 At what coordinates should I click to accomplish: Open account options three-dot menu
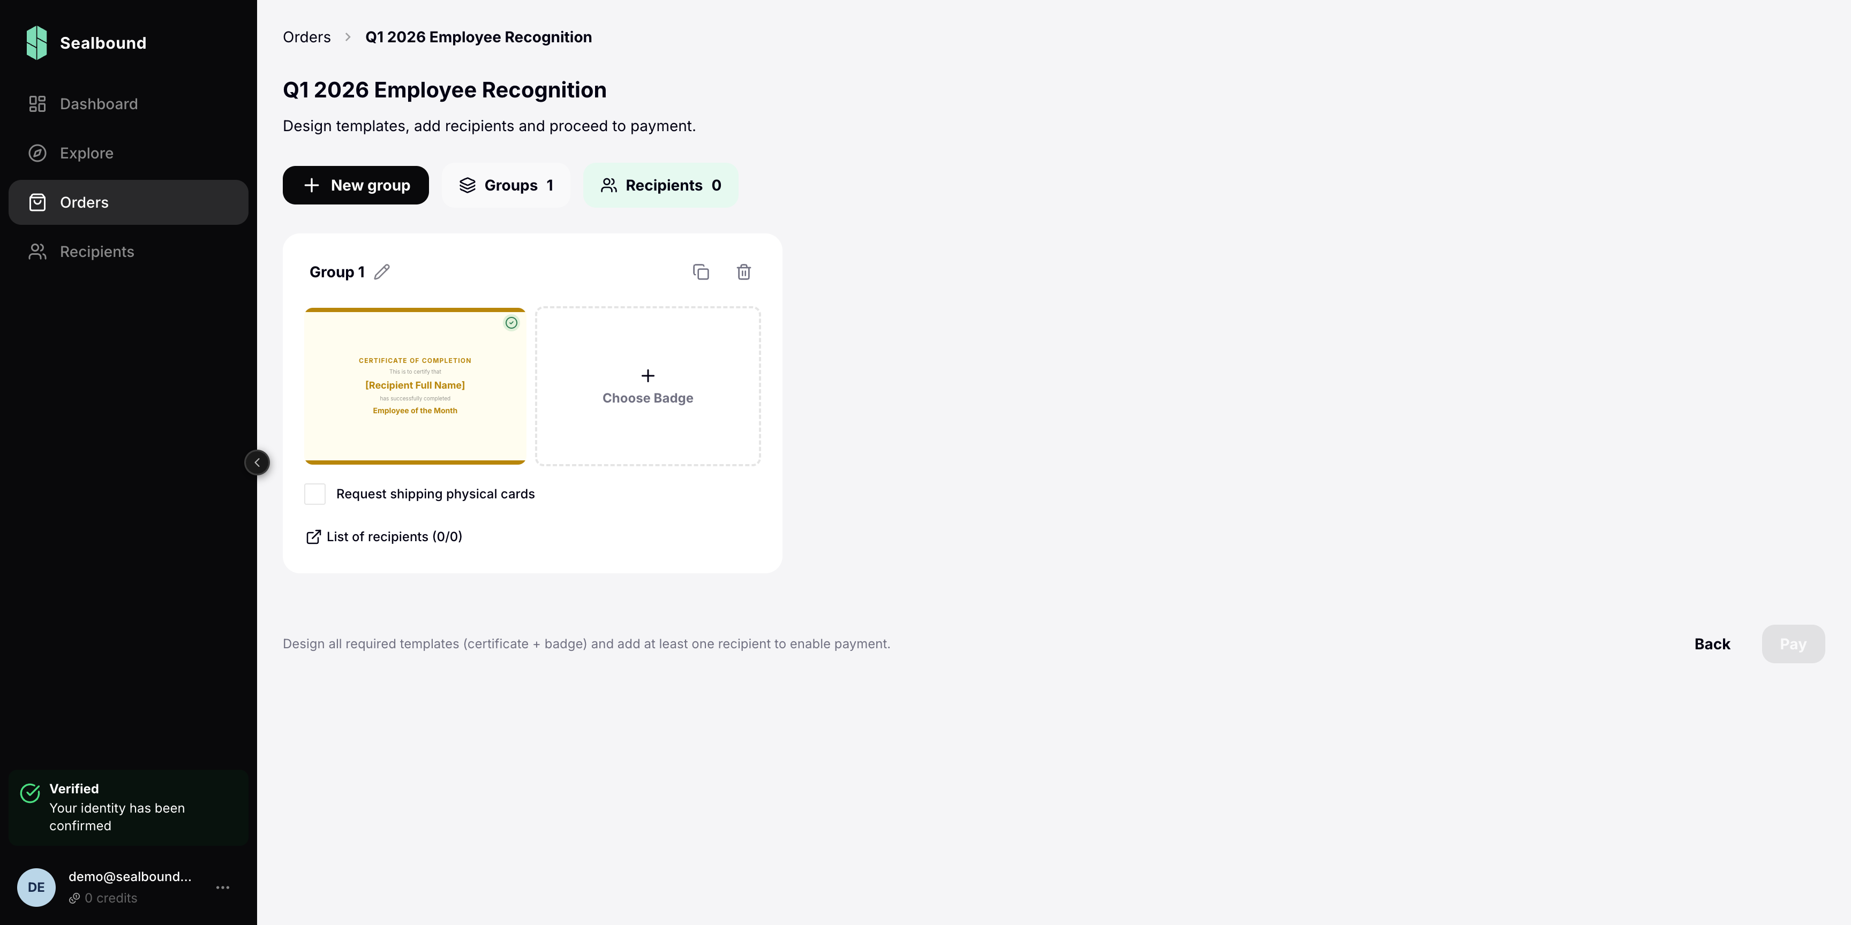coord(223,888)
